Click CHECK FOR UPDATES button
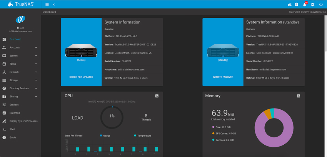The height and width of the screenshot is (157, 327). click(x=81, y=77)
